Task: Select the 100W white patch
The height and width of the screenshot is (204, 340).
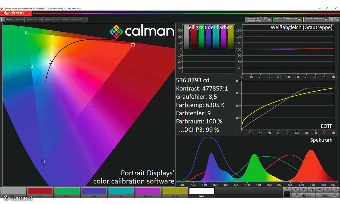Action: (202, 192)
